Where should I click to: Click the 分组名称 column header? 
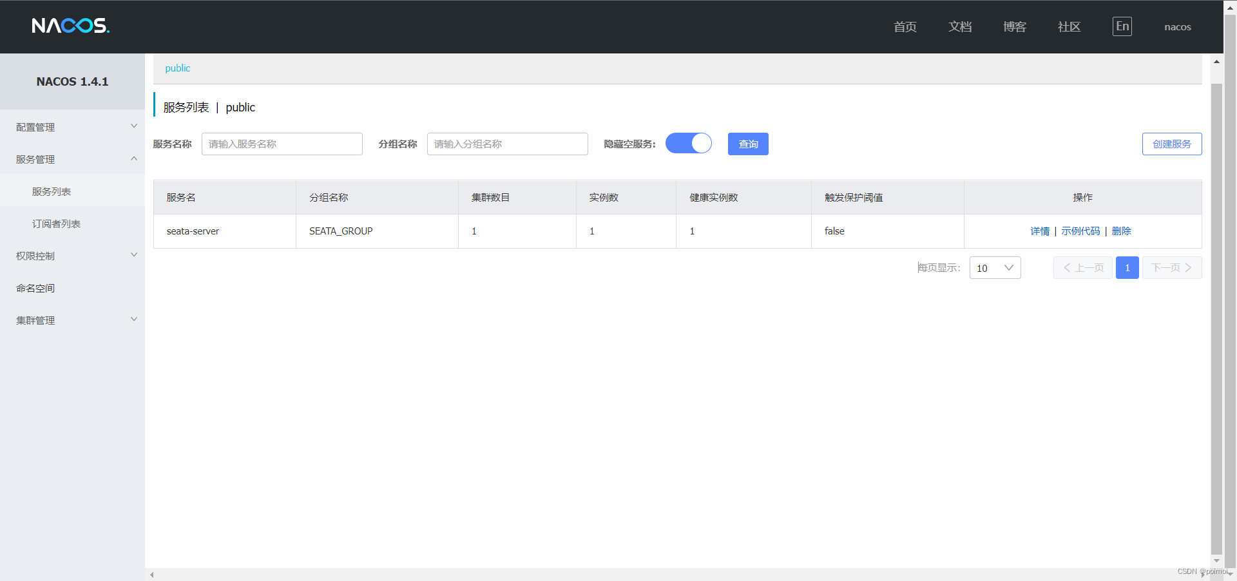click(377, 198)
